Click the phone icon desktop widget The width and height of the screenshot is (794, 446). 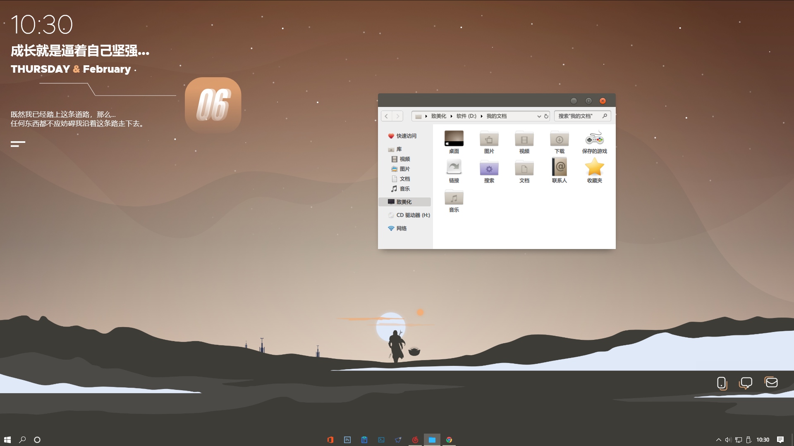pos(722,383)
